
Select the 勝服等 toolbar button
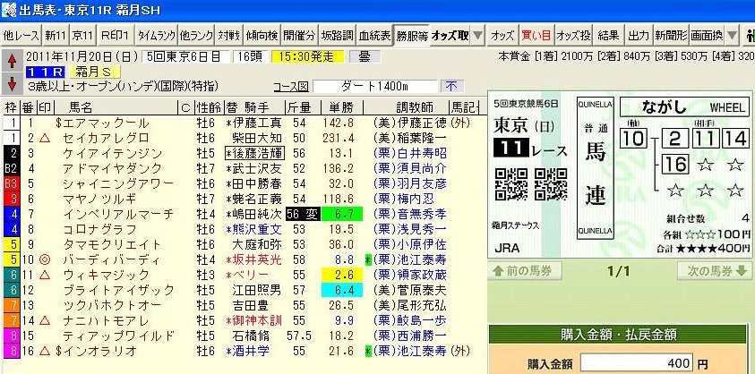[x=412, y=35]
